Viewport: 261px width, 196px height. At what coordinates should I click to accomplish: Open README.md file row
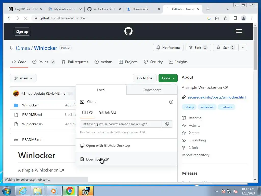pos(32,115)
